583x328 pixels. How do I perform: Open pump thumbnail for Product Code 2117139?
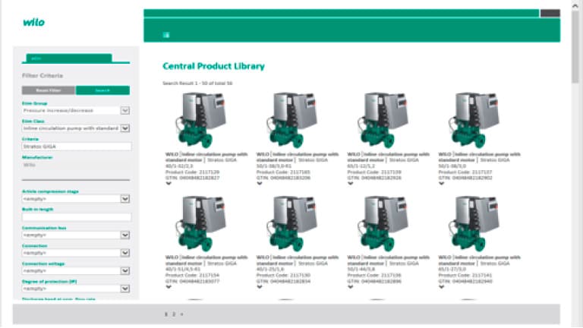[x=383, y=120]
